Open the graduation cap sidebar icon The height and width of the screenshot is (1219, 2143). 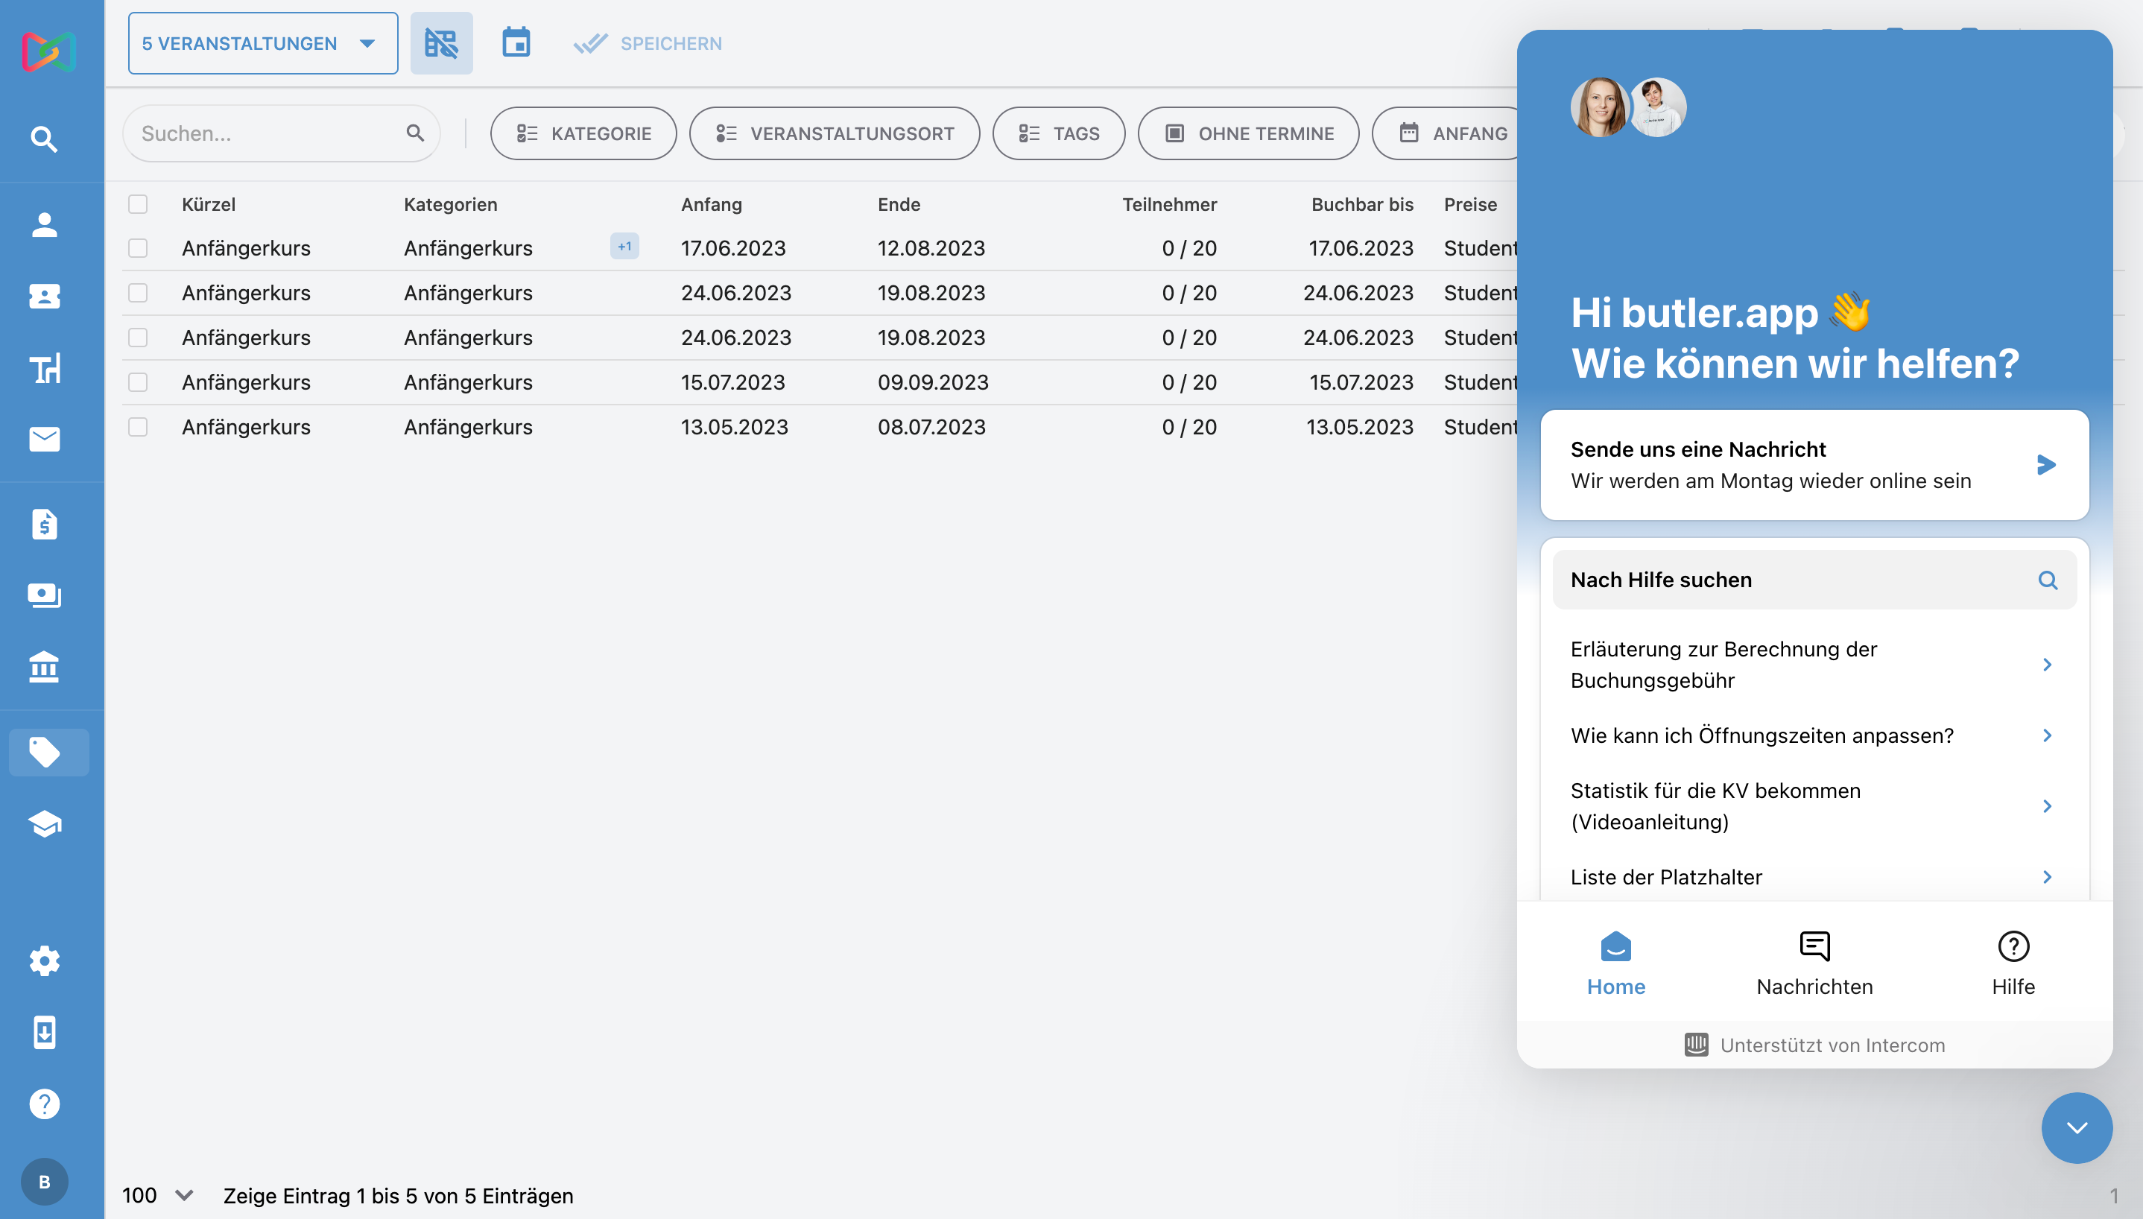[x=45, y=824]
